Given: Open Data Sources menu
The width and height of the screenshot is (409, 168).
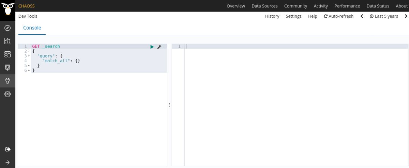Looking at the screenshot, I should point(264,6).
